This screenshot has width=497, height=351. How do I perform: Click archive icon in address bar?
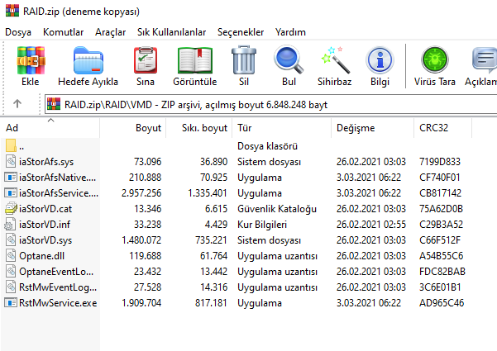(54, 104)
